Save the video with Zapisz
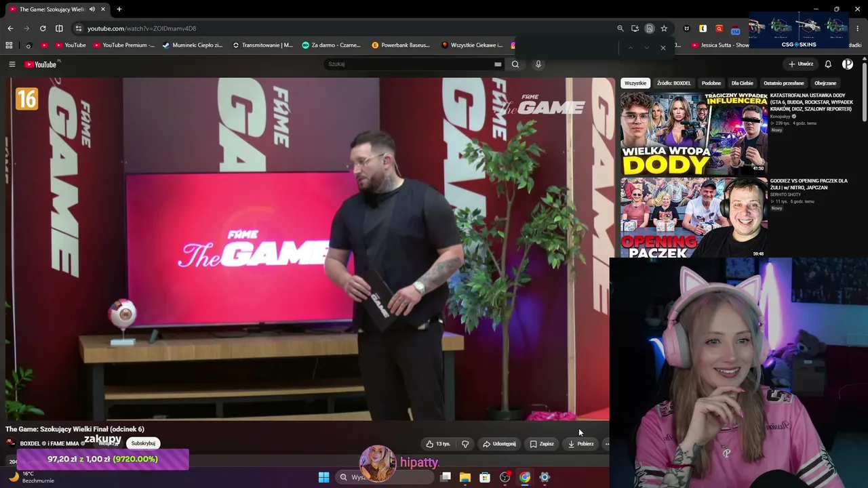 [542, 444]
